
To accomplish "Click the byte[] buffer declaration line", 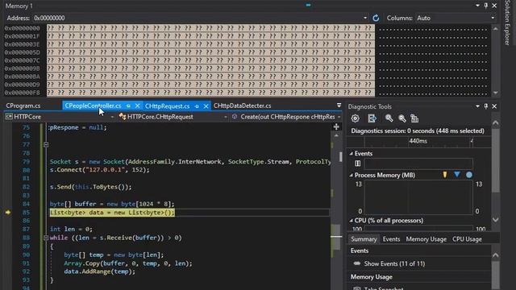I will (x=112, y=204).
